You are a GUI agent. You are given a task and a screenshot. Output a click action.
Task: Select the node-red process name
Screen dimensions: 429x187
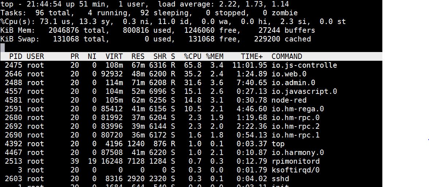tap(289, 100)
